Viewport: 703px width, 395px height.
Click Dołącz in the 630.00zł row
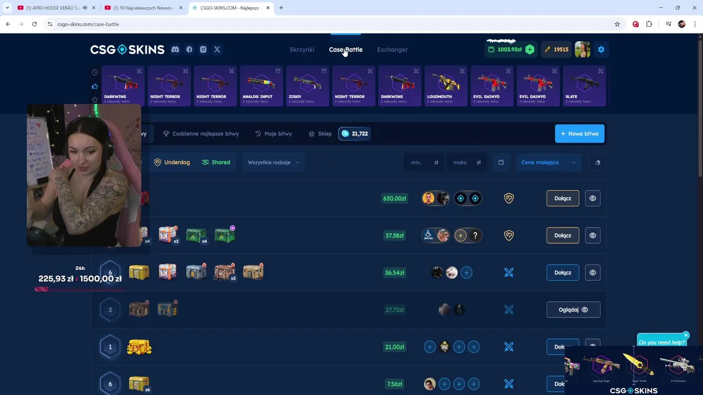coord(562,198)
